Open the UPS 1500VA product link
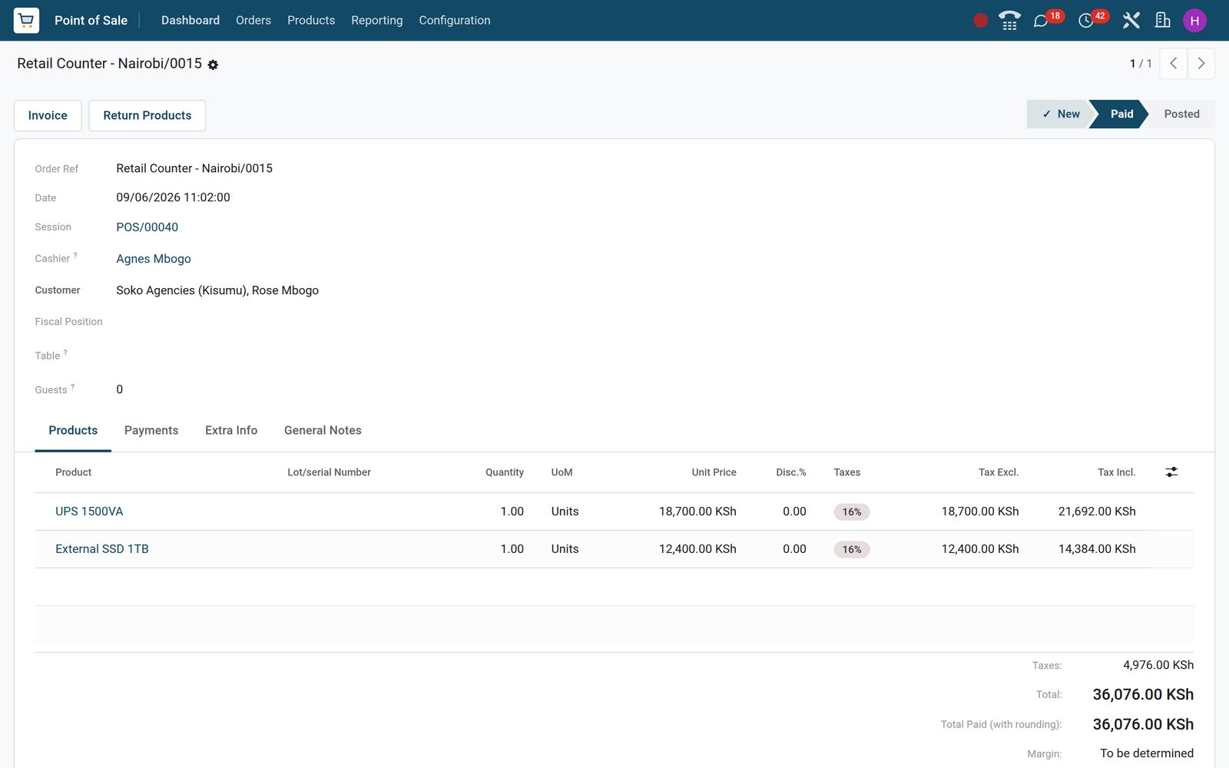Screen dimensions: 1229x768 point(89,511)
